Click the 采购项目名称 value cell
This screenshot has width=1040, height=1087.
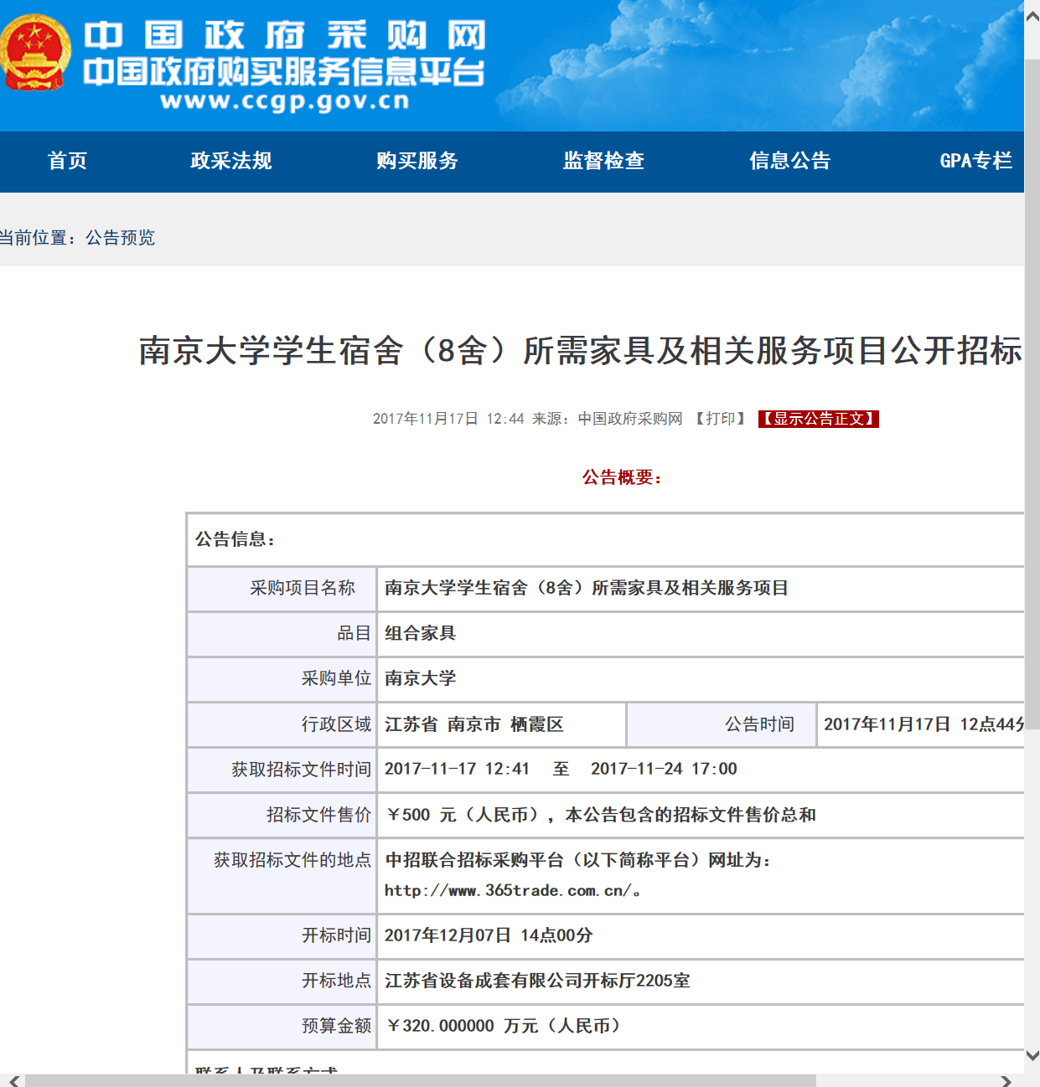[x=701, y=589]
